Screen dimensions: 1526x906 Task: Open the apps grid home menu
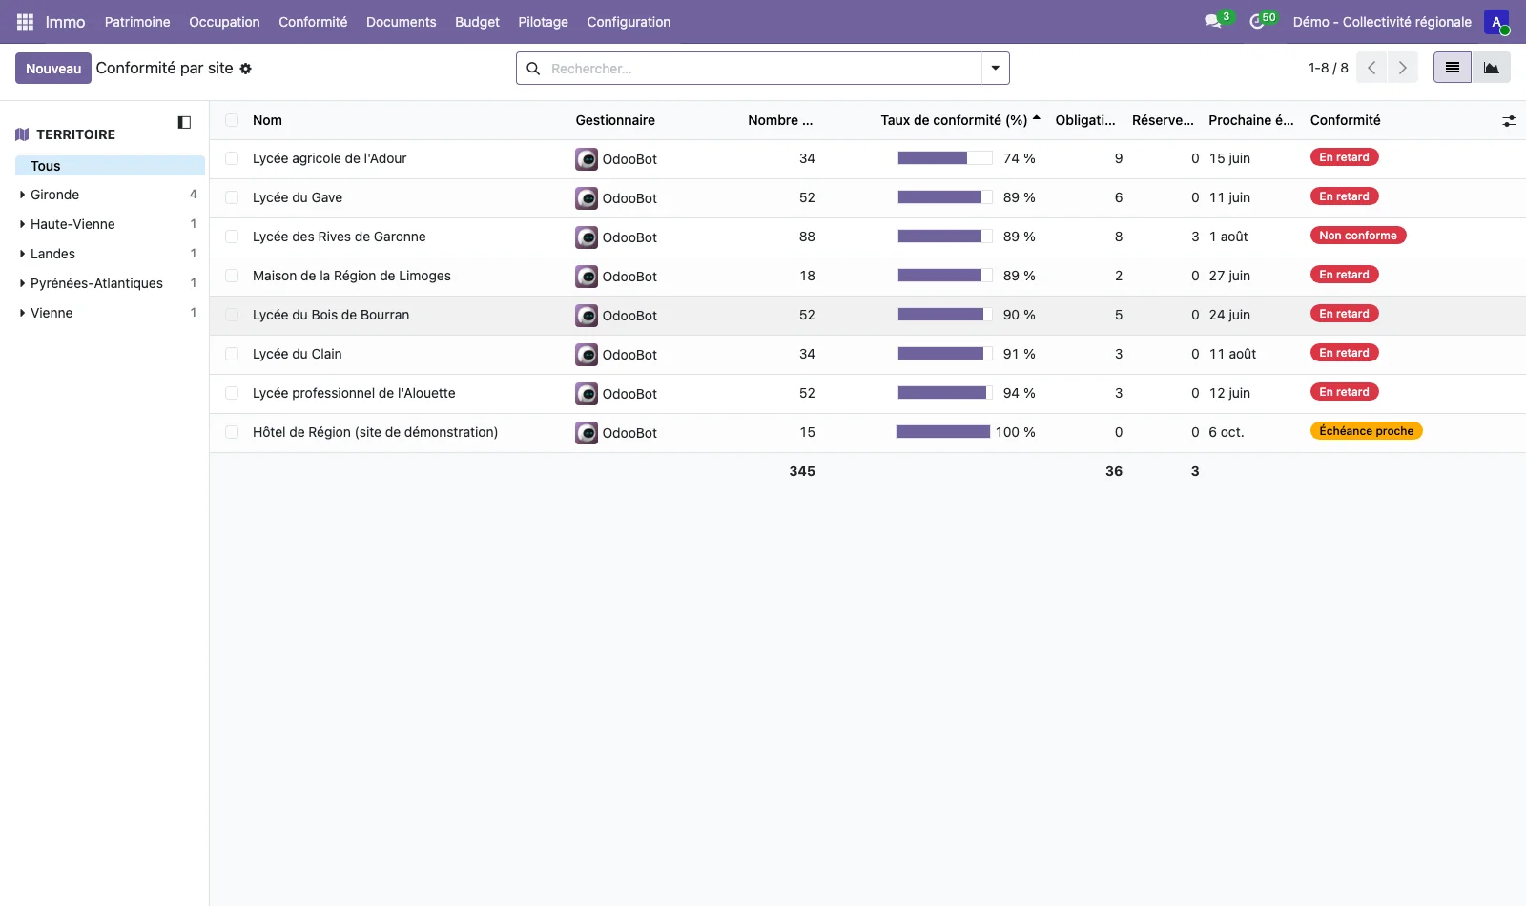(26, 22)
